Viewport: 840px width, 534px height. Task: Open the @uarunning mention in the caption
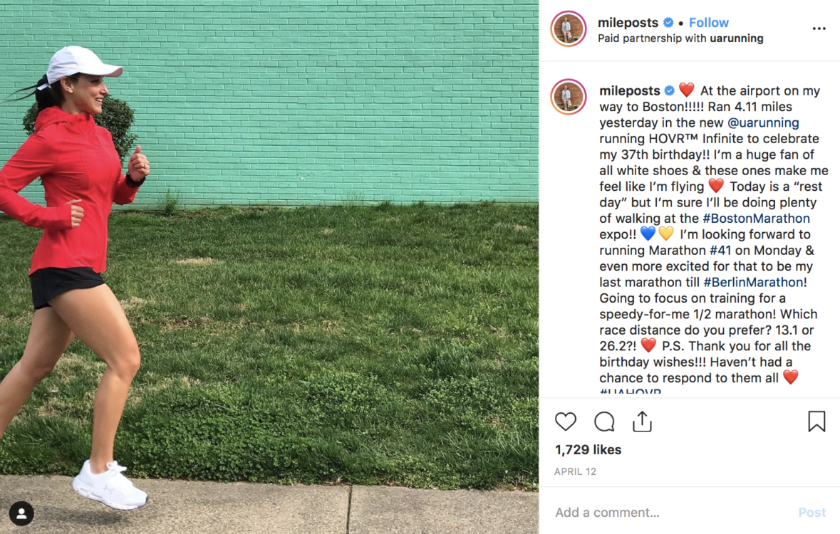tap(763, 122)
